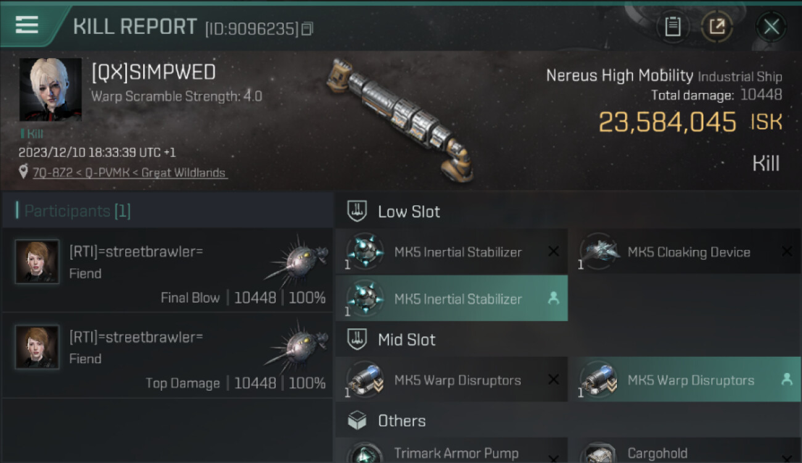Viewport: 802px width, 463px height.
Task: Open the clipboard report icon
Action: point(672,27)
